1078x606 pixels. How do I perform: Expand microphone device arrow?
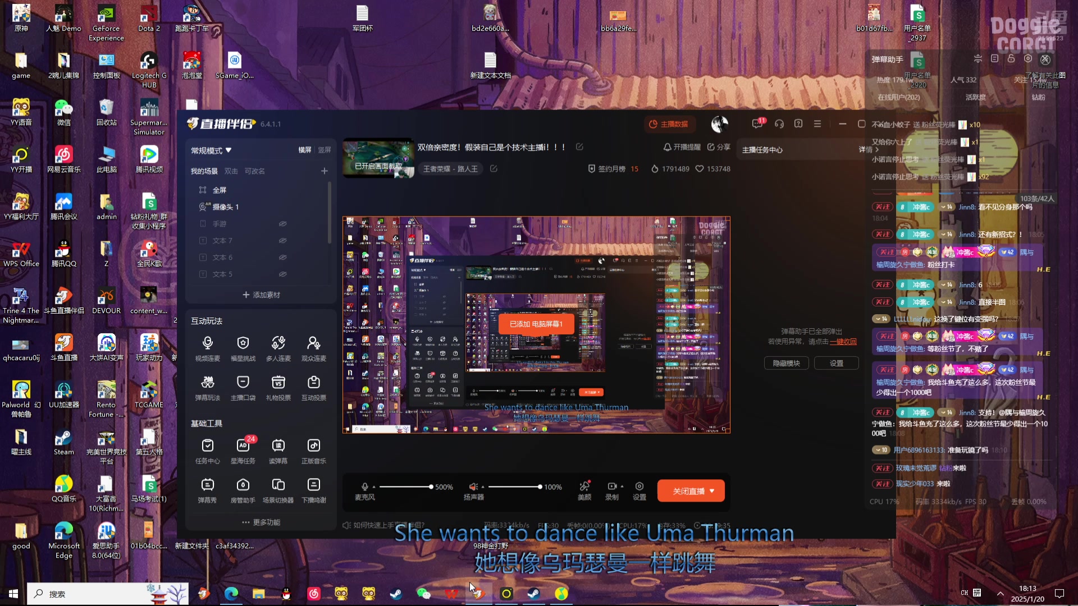coord(374,487)
